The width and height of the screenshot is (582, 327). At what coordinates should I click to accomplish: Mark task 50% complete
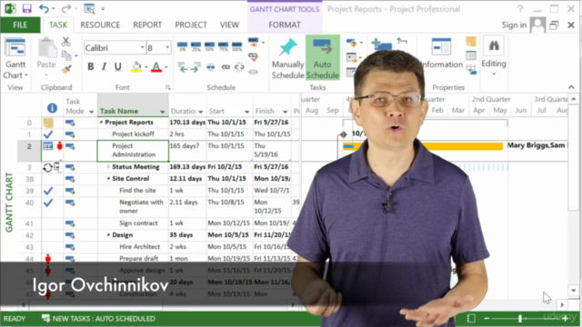[x=210, y=46]
